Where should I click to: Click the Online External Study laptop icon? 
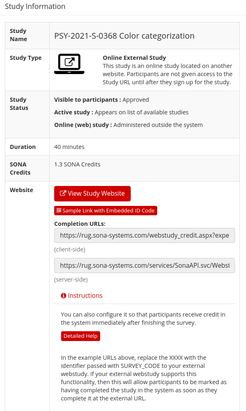click(69, 64)
